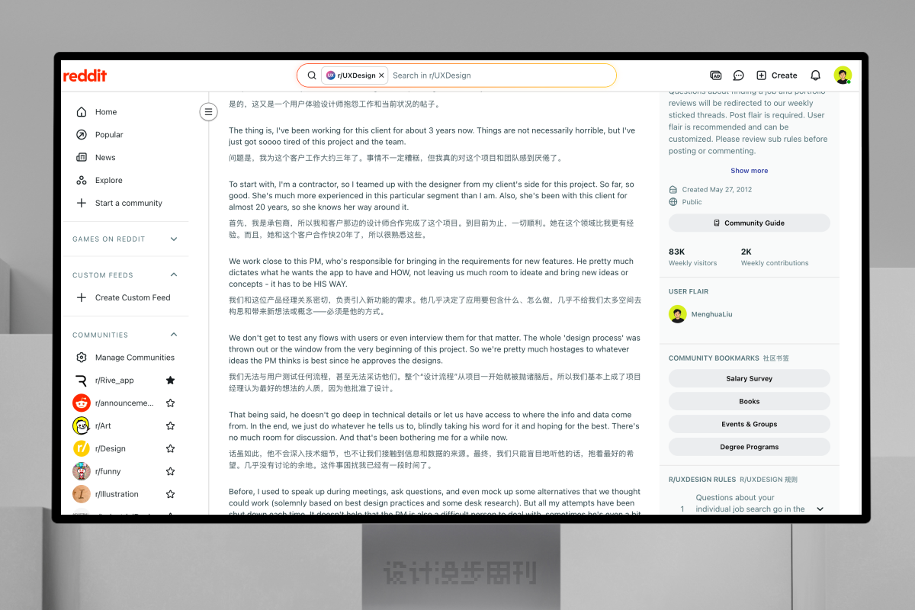This screenshot has height=610, width=915.
Task: Unfavorite r/Rive_app with the filled star
Action: click(x=171, y=380)
